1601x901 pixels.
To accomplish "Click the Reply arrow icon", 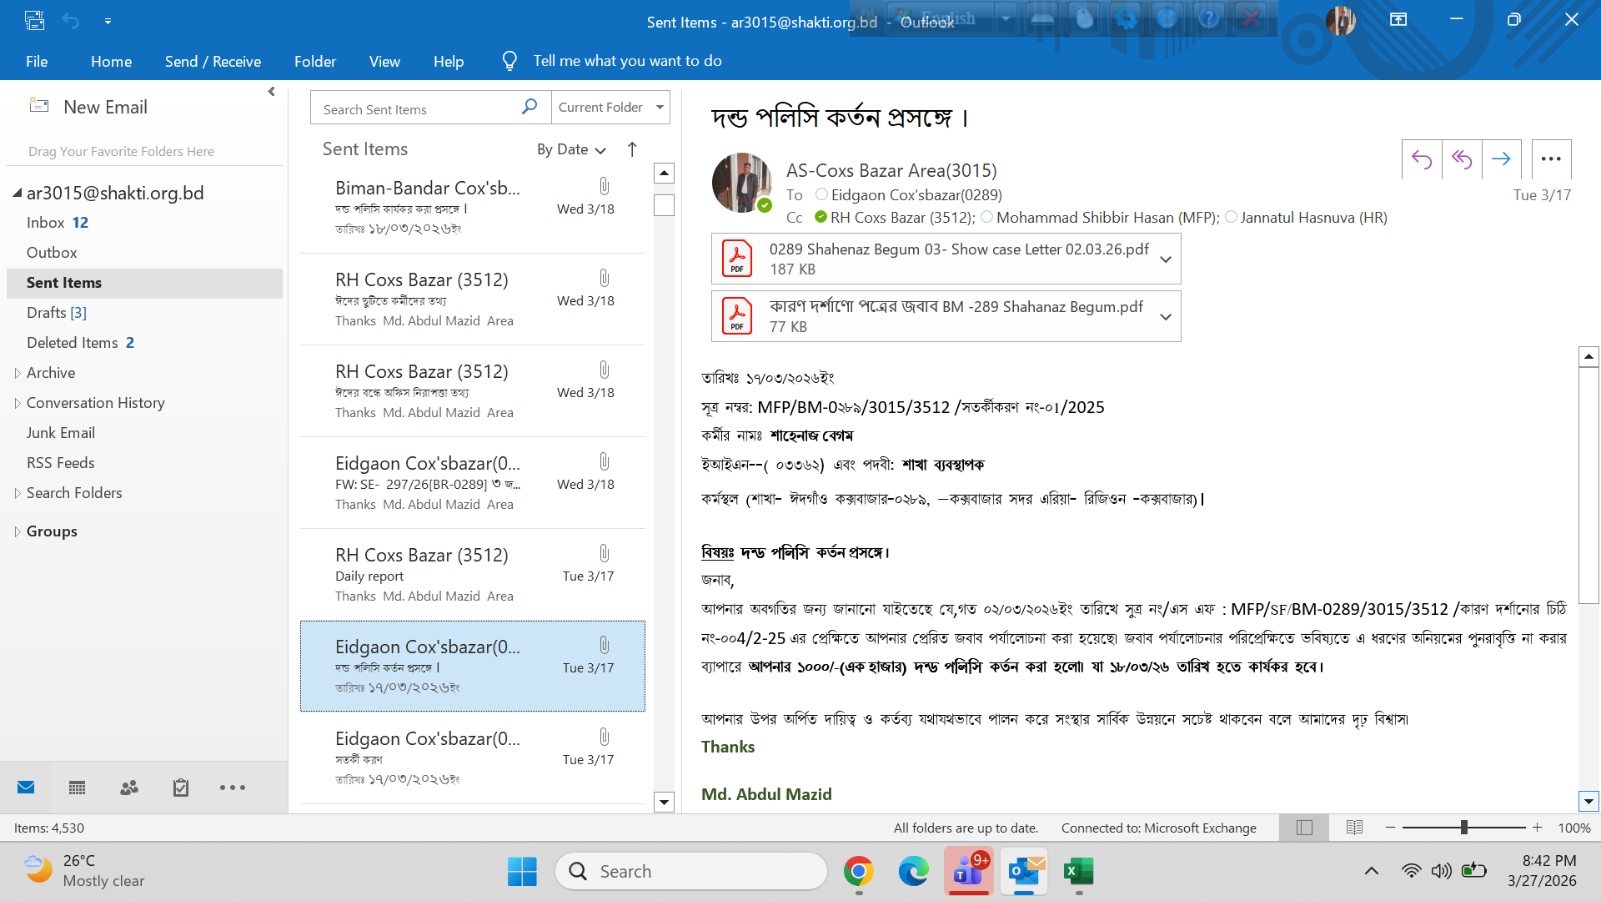I will click(1422, 159).
